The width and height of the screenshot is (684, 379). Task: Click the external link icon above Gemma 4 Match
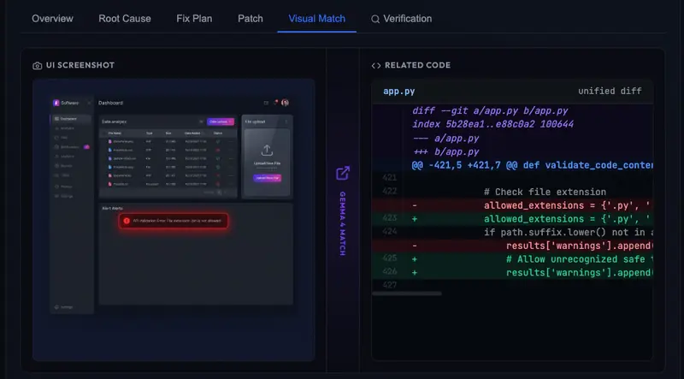point(343,173)
